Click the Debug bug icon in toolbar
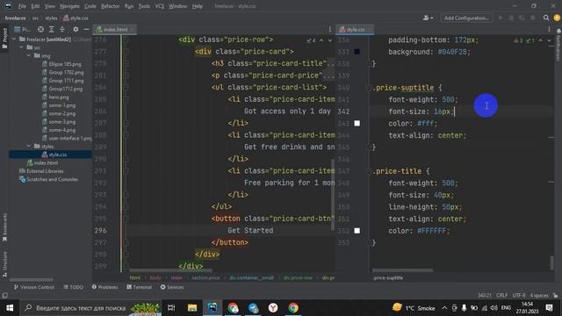The width and height of the screenshot is (562, 316). (511, 18)
